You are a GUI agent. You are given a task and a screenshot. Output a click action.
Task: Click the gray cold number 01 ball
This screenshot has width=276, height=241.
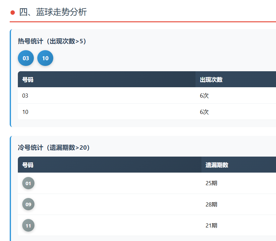point(28,183)
